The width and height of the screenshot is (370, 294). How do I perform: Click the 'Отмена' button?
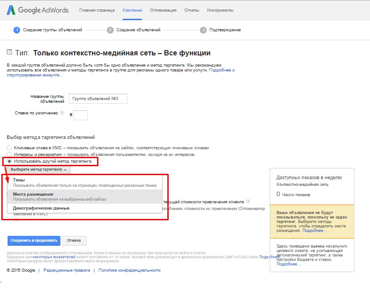click(74, 240)
